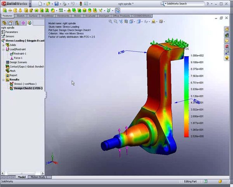This screenshot has width=233, height=187.
Task: Open SolidWorks Resources task pane
Action: coord(227,29)
